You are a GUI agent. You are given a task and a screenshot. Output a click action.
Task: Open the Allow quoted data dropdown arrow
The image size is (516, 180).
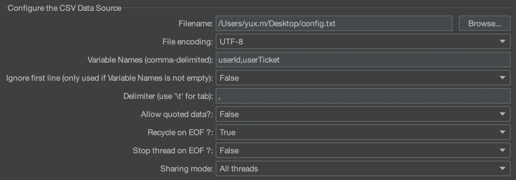click(x=502, y=114)
